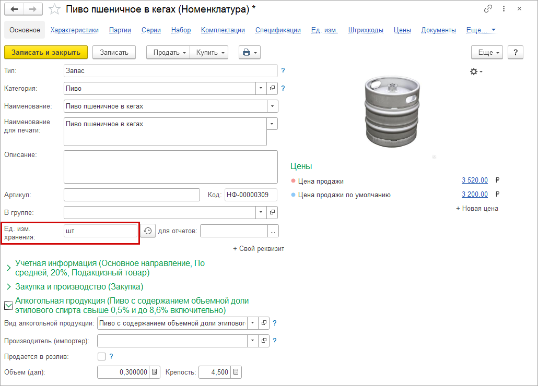This screenshot has height=386, width=538.
Task: Choose report unit via ellipsis button
Action: [273, 231]
